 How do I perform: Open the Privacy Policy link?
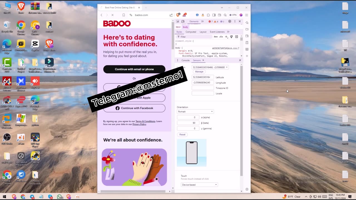click(139, 124)
